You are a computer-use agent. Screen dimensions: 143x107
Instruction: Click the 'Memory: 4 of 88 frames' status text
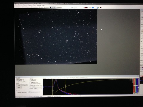[54, 96]
